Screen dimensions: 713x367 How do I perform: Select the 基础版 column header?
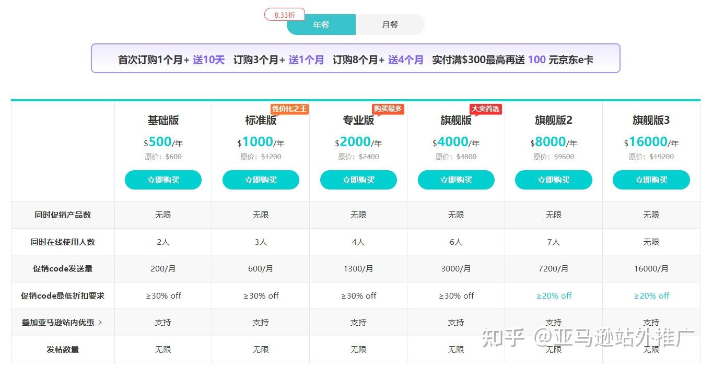tap(163, 120)
